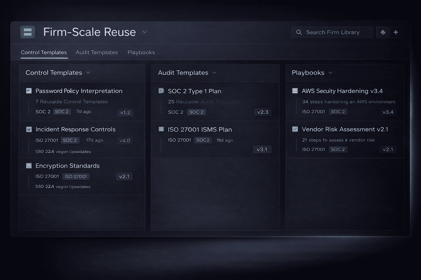The width and height of the screenshot is (421, 280).
Task: Click the plus icon to add item
Action: [396, 32]
